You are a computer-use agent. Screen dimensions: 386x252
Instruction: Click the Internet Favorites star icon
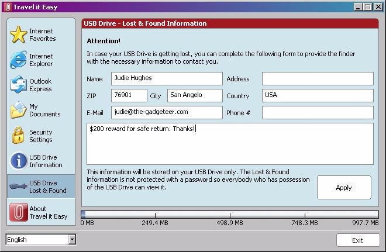coord(18,35)
